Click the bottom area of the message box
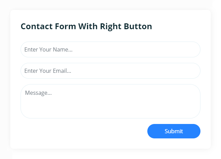Image resolution: width=221 pixels, height=159 pixels. [110, 113]
